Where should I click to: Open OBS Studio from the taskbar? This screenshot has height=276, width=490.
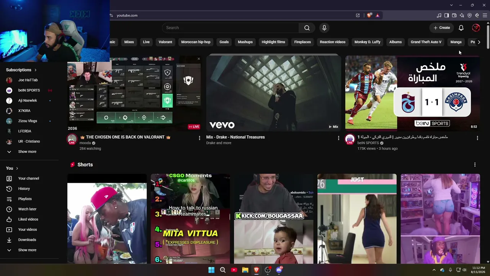click(268, 270)
